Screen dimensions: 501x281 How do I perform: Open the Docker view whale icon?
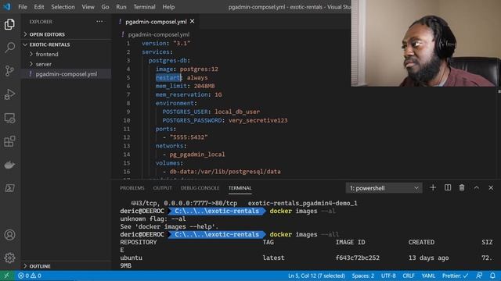coord(9,165)
